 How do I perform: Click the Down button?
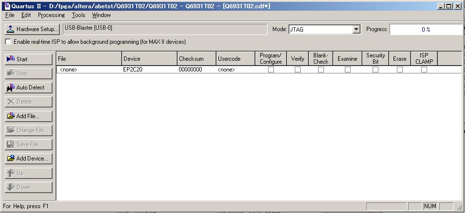click(x=29, y=187)
